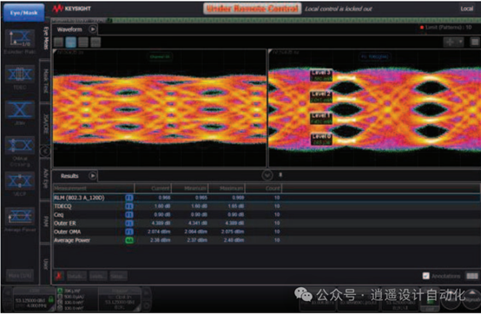Click the Maximum column header

tap(227, 187)
